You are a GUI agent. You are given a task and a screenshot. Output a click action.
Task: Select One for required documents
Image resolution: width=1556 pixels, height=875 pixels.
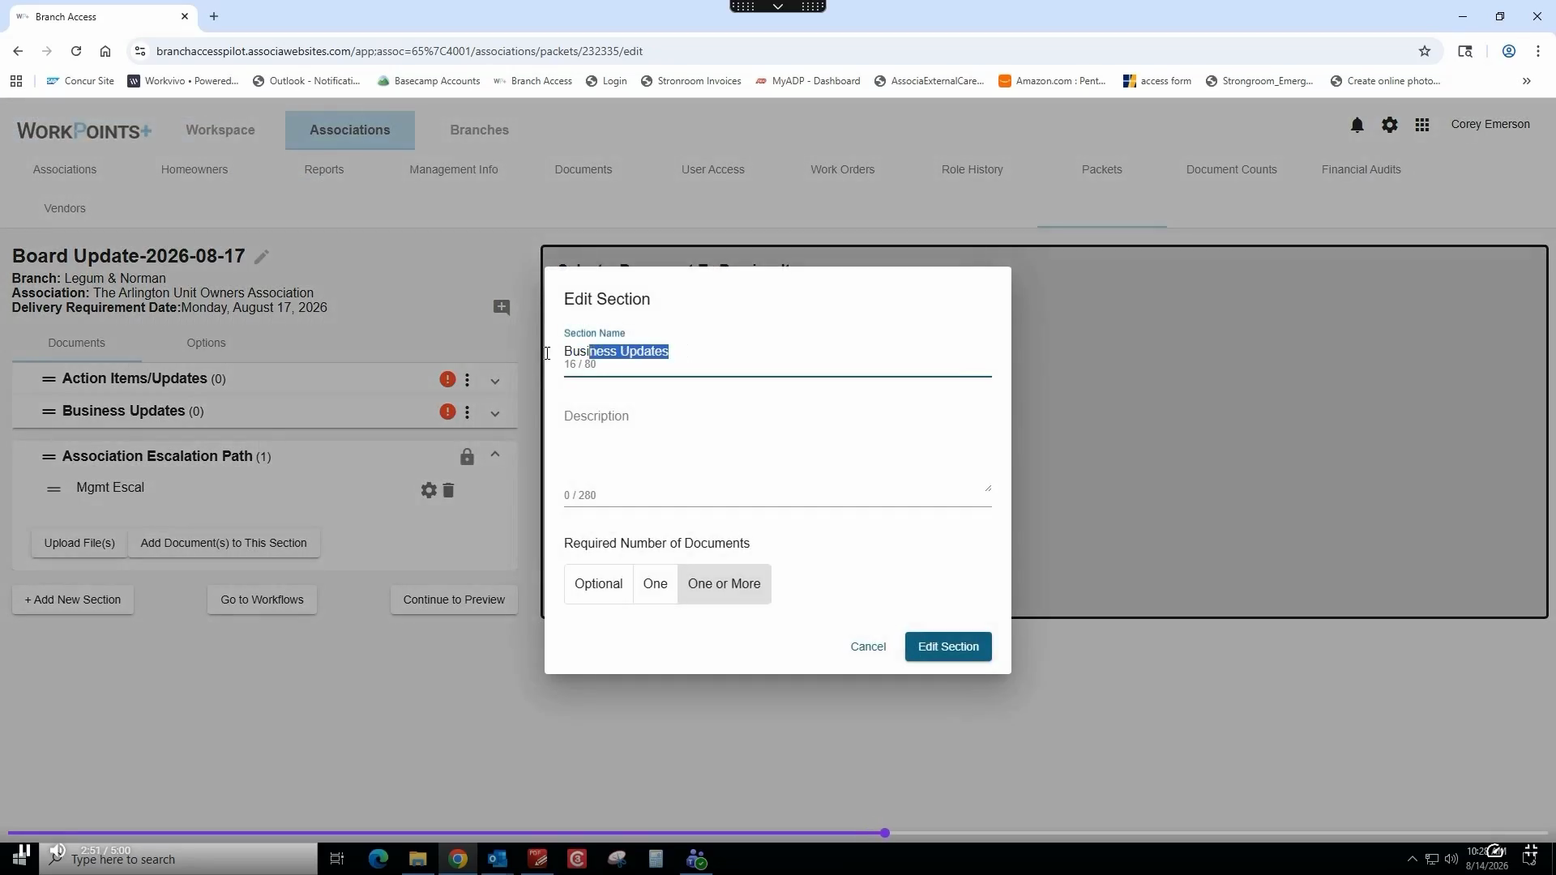(655, 584)
